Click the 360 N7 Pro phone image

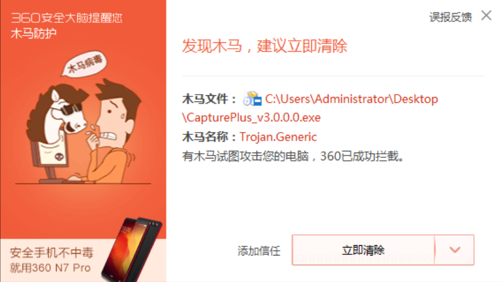tap(131, 249)
